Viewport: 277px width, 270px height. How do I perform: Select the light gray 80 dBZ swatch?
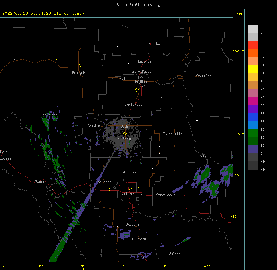253,29
